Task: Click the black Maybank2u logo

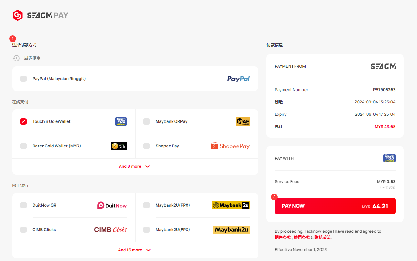Action: (x=231, y=205)
